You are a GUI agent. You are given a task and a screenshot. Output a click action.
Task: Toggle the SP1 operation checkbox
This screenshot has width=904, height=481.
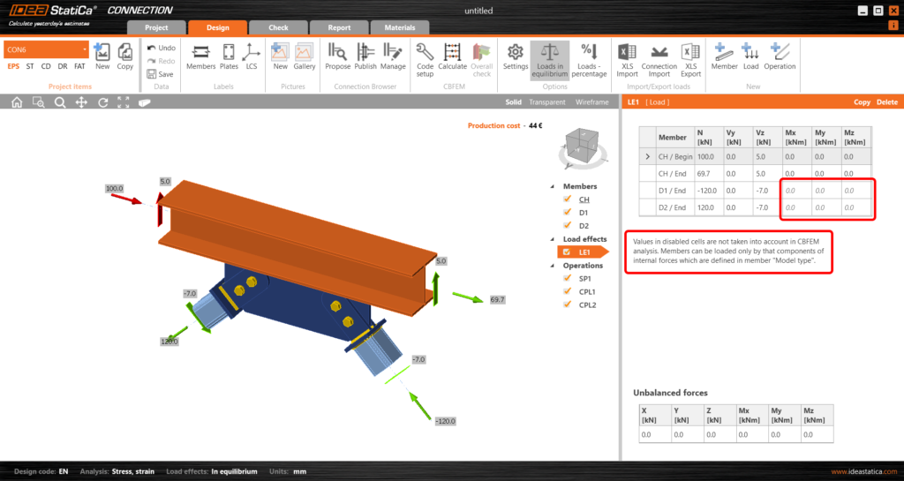(x=569, y=278)
